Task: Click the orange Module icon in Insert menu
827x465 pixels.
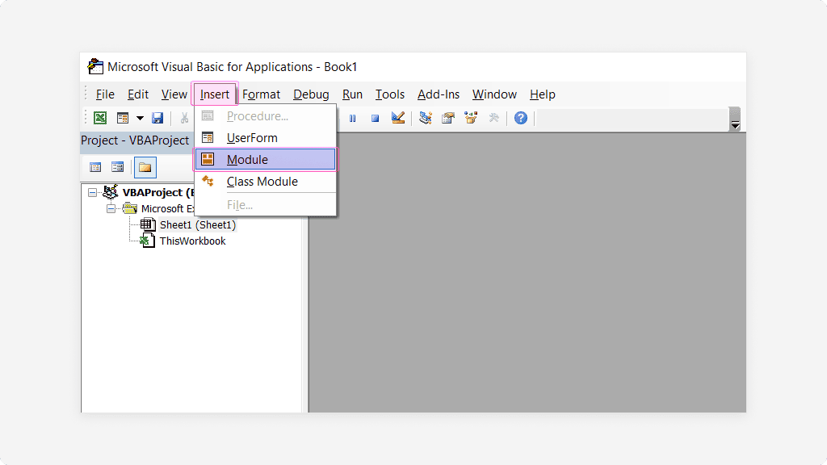Action: click(x=208, y=159)
